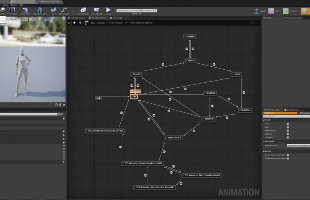Viewport: 310px width, 200px height.
Task: Open the Details tab
Action: click(x=267, y=18)
